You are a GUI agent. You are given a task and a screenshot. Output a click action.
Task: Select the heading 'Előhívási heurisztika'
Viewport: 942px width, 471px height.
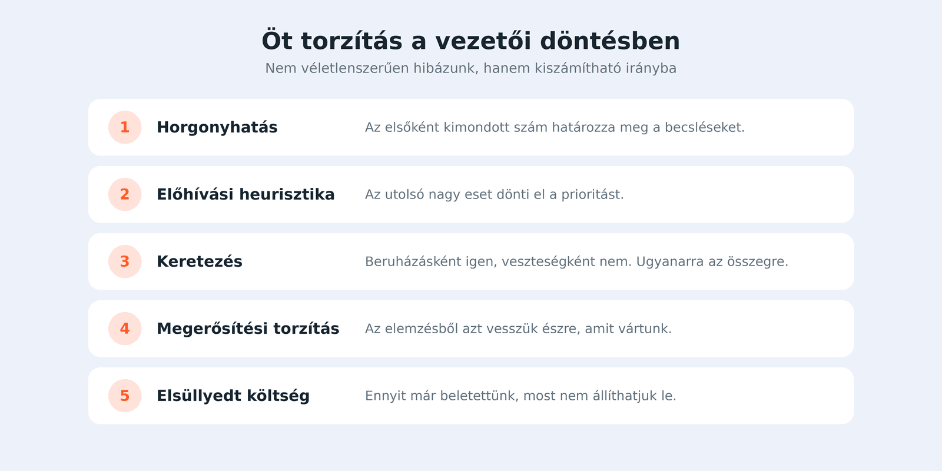pos(246,194)
